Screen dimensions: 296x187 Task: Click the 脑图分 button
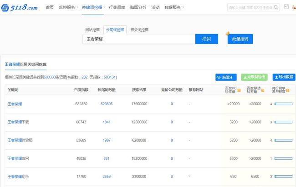point(226,77)
